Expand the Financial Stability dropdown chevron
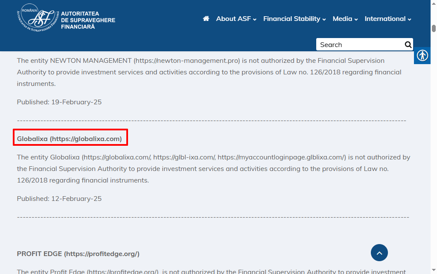Screen dimensions: 437x274 coord(324,20)
